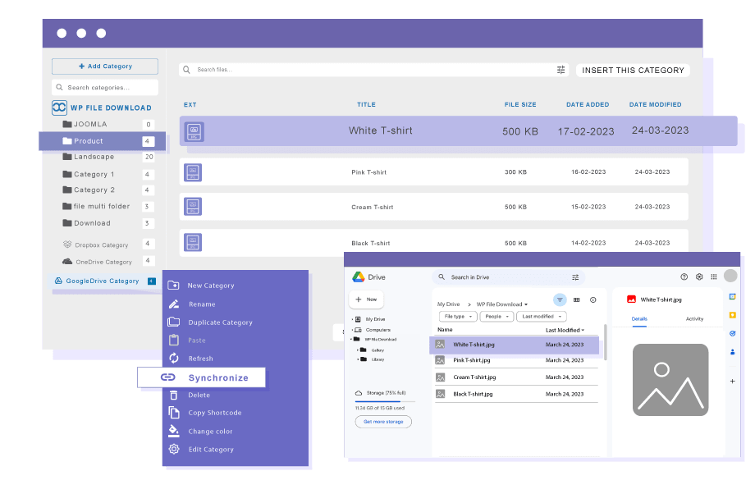
Task: Click the Search categories input field
Action: pos(105,88)
